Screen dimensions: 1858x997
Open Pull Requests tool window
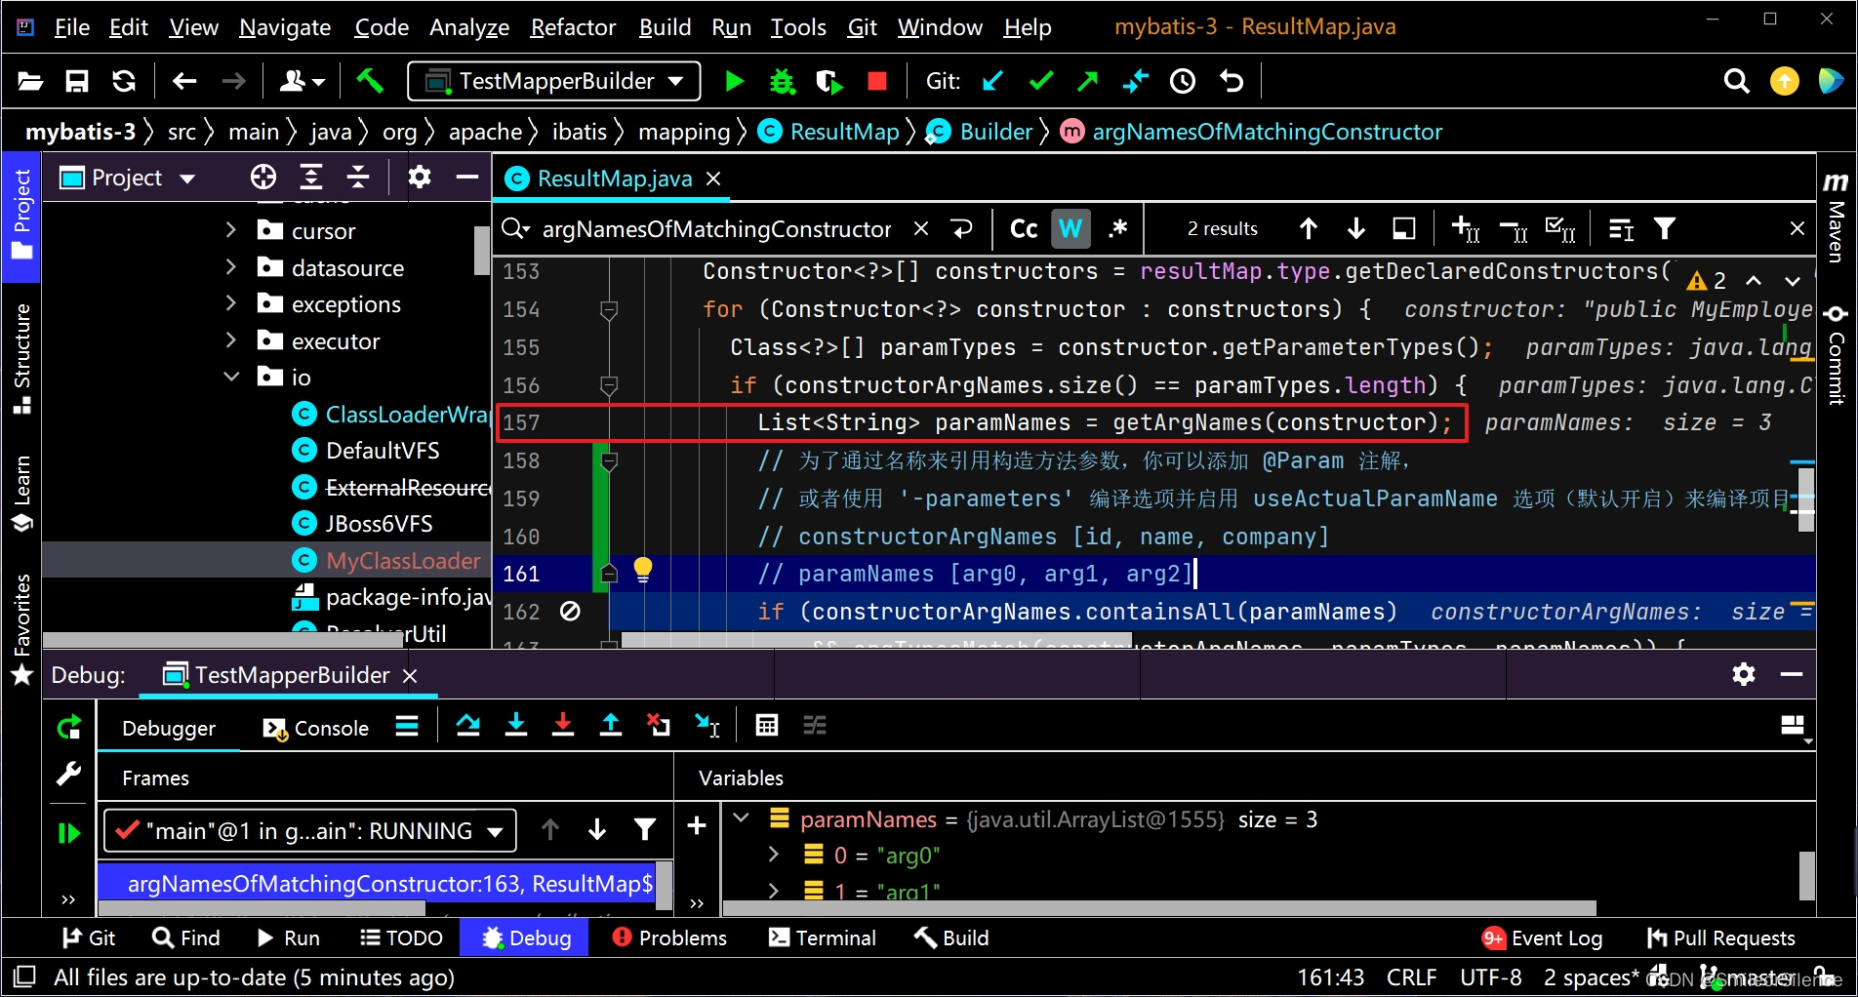click(x=1720, y=938)
